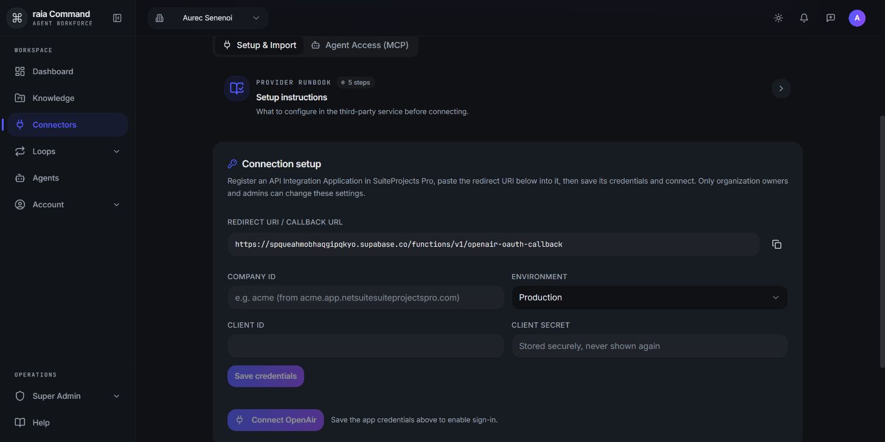885x442 pixels.
Task: Open Help page
Action: pyautogui.click(x=68, y=423)
